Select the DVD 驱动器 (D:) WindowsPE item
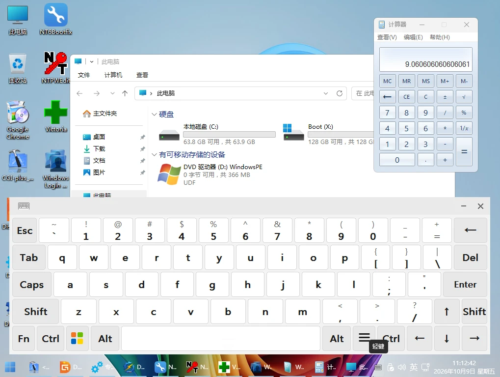 coord(211,174)
